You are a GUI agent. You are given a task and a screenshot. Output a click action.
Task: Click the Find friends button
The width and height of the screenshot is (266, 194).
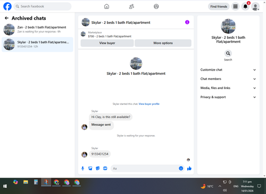pos(219,6)
